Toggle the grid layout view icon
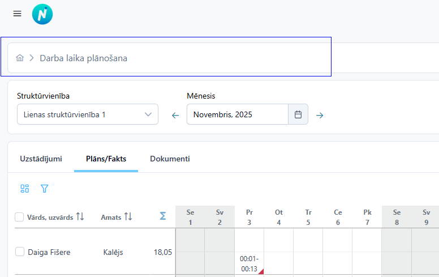The width and height of the screenshot is (439, 277). [x=25, y=189]
